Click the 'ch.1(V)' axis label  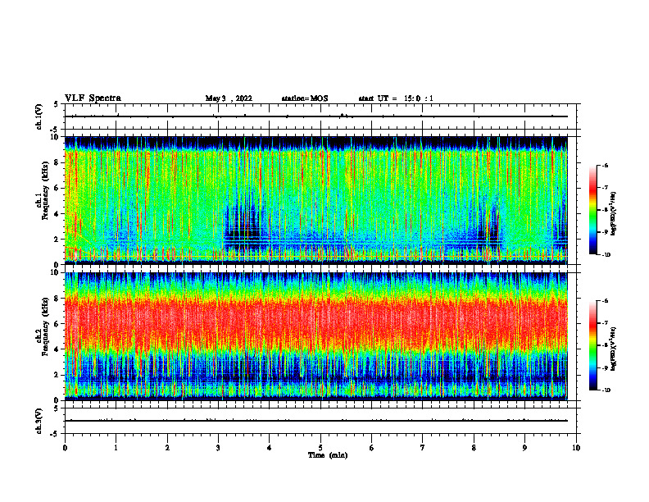(39, 116)
